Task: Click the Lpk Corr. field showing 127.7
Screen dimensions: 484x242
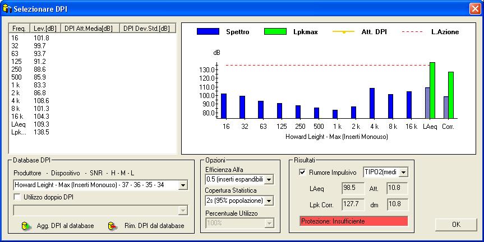Action: pos(353,204)
